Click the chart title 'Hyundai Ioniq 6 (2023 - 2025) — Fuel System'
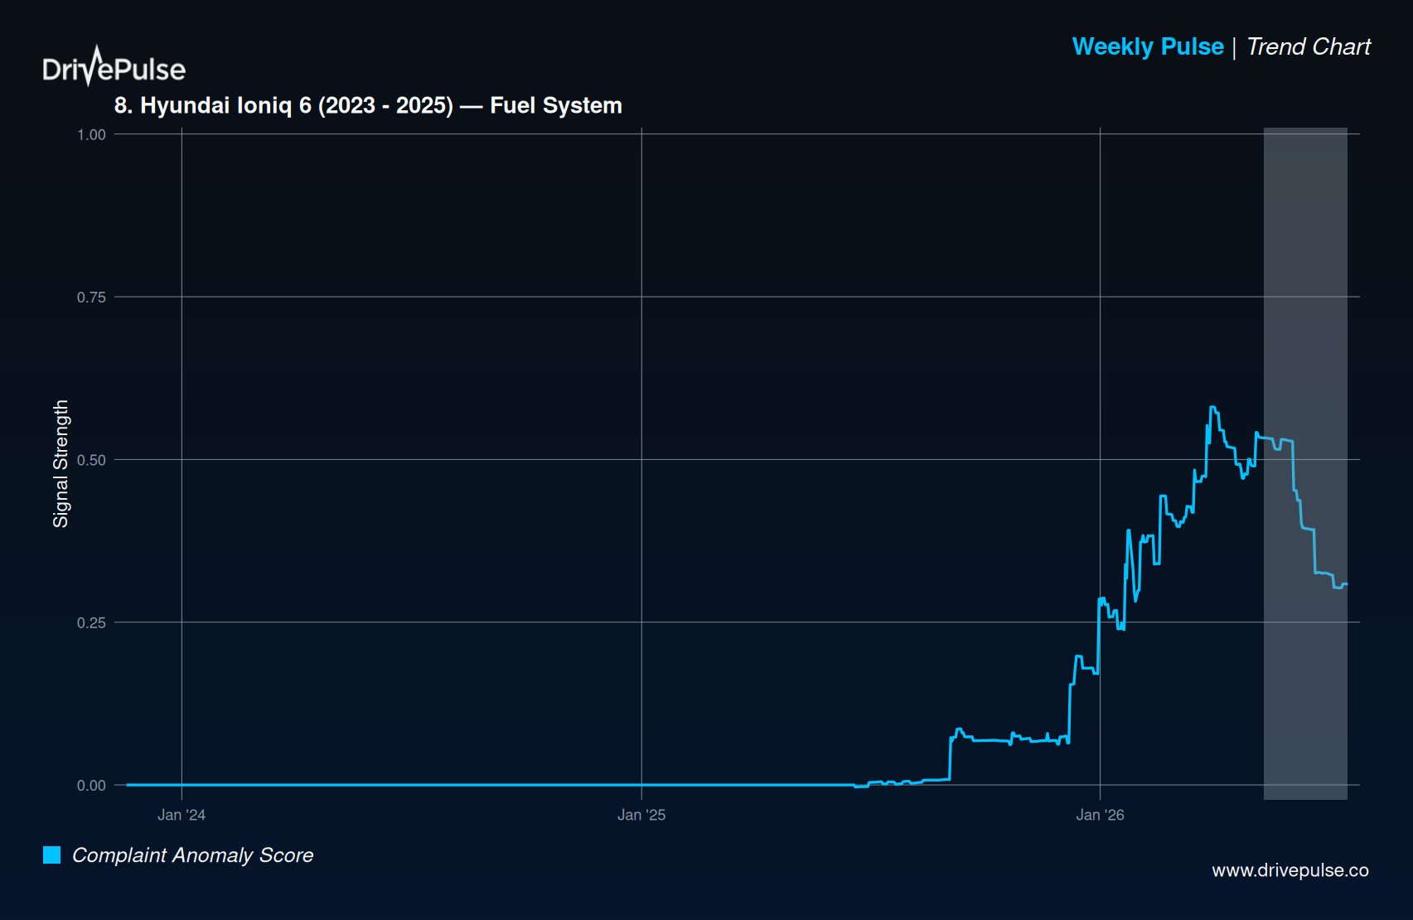The height and width of the screenshot is (920, 1413). [368, 105]
